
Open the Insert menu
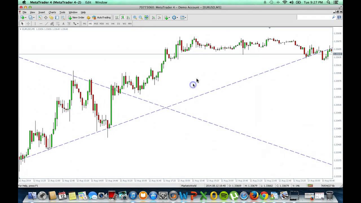click(42, 12)
